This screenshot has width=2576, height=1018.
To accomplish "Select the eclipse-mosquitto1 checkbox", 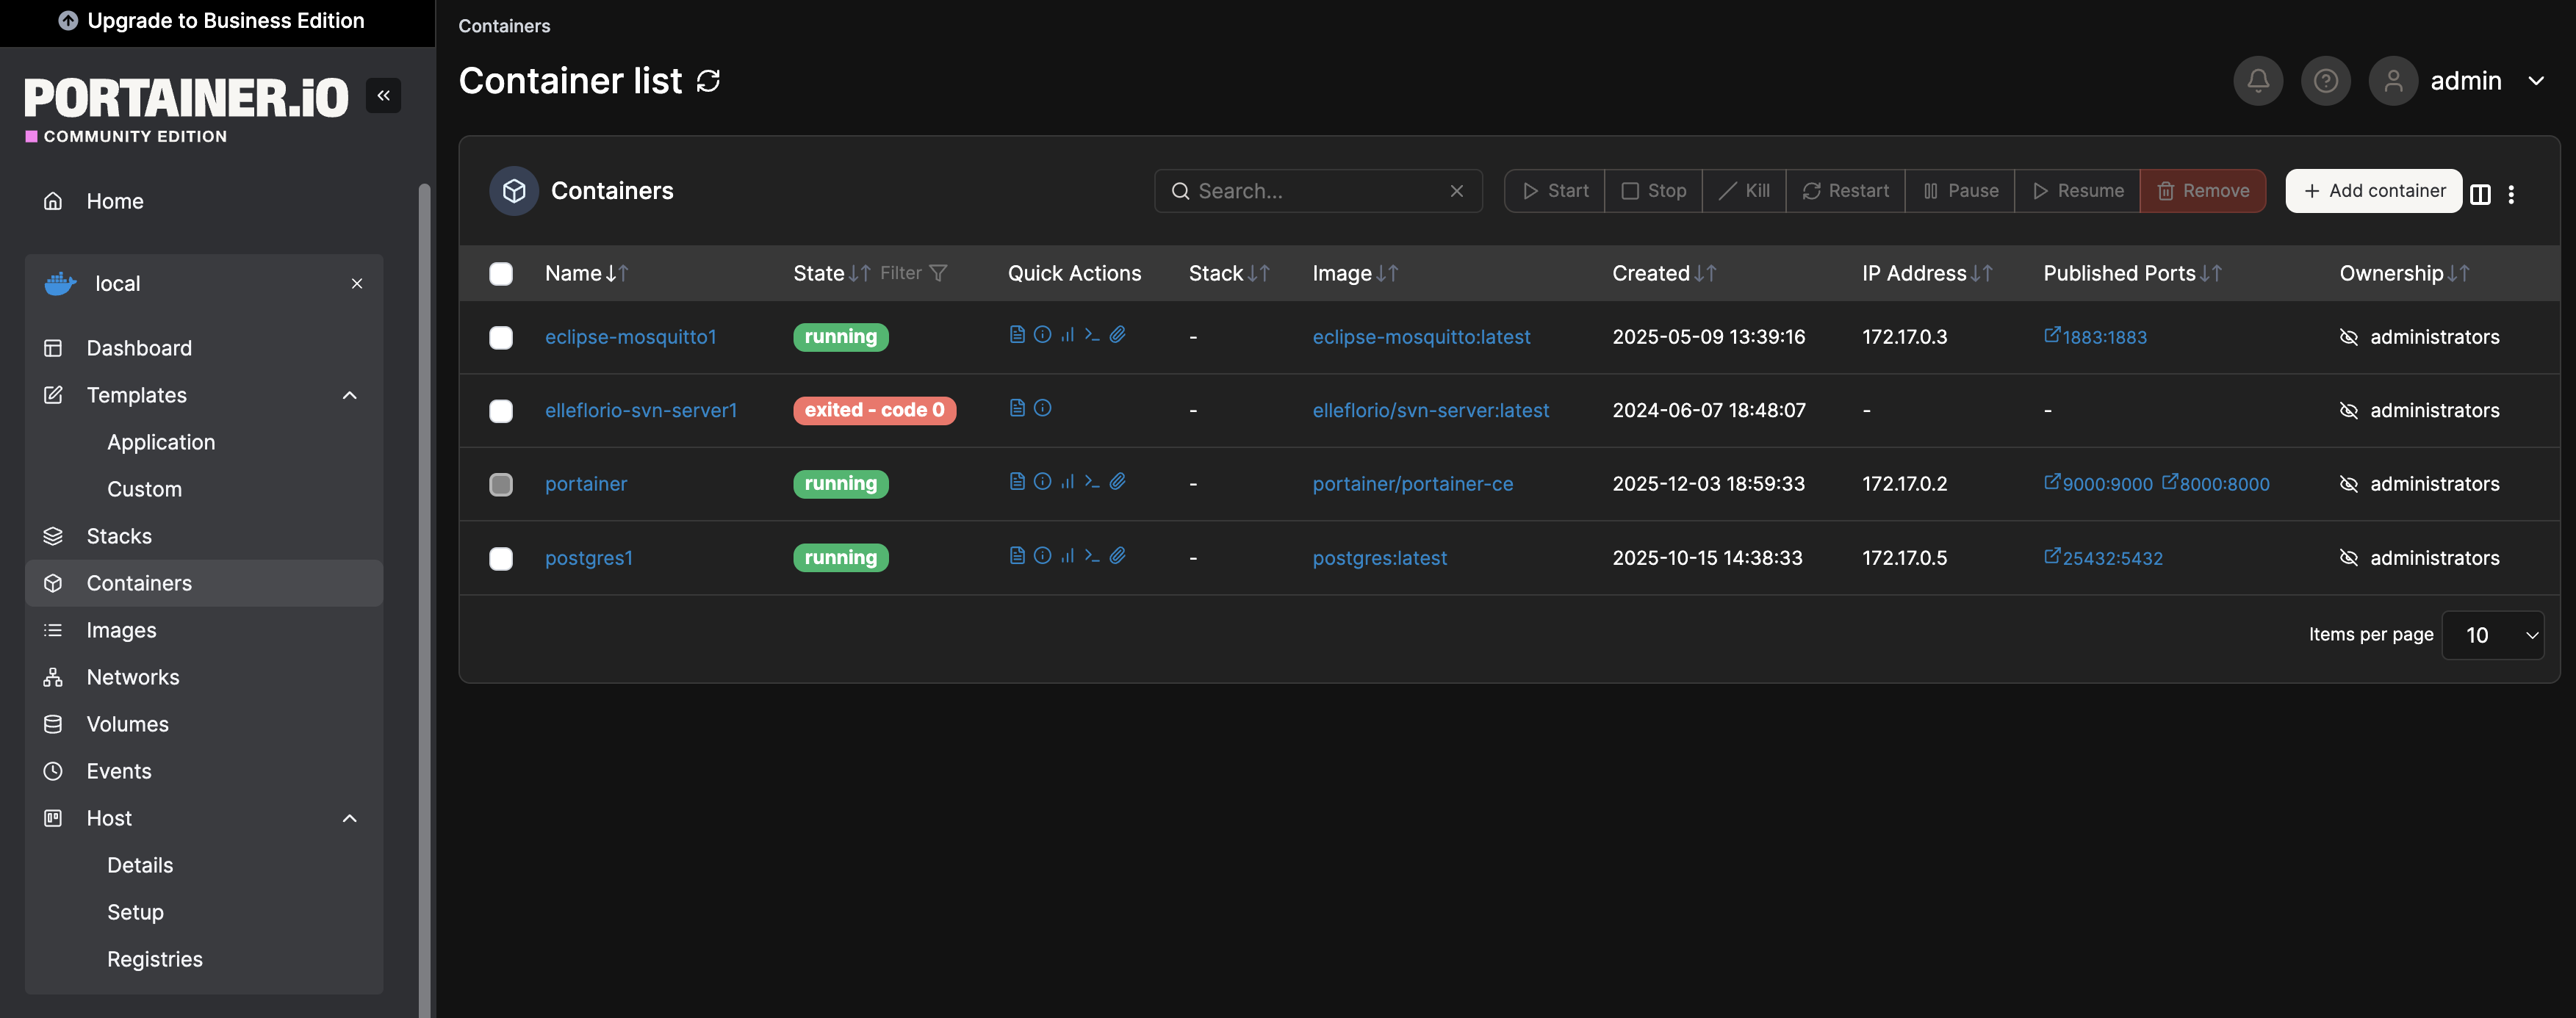I will pyautogui.click(x=501, y=338).
